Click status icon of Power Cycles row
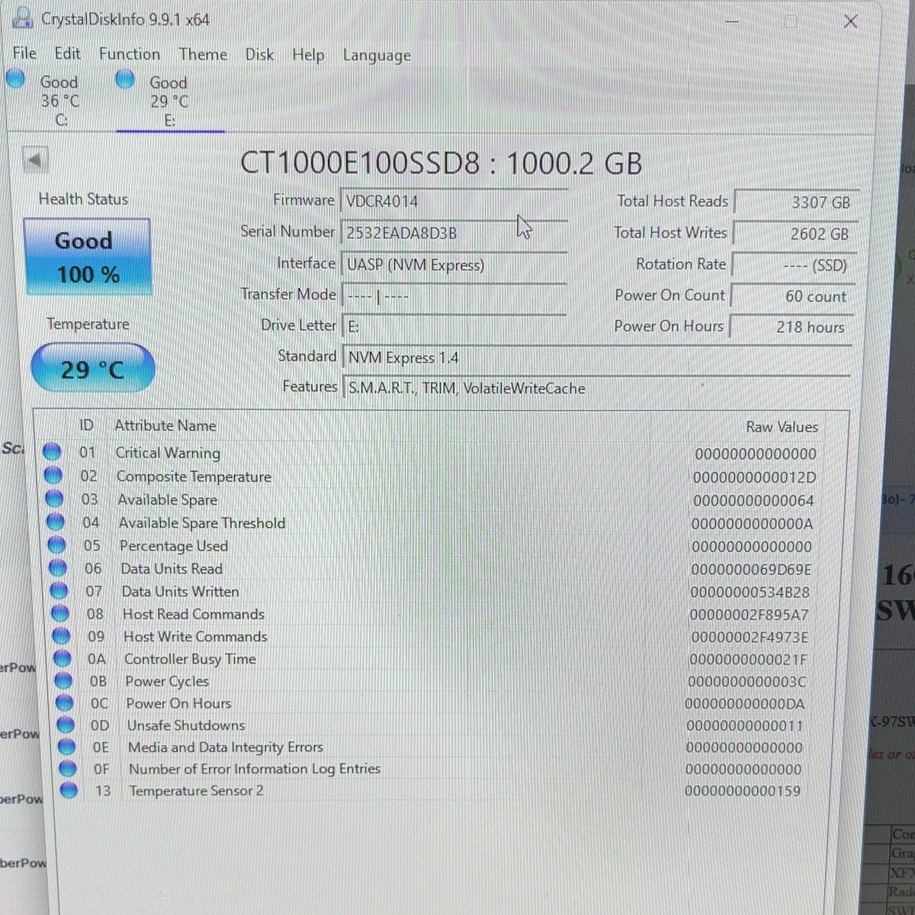 (x=64, y=681)
